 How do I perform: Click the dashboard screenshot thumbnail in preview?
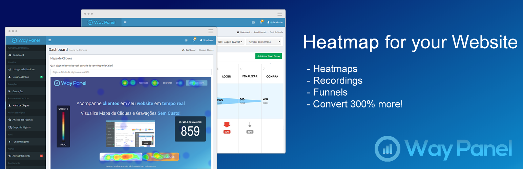(131, 134)
